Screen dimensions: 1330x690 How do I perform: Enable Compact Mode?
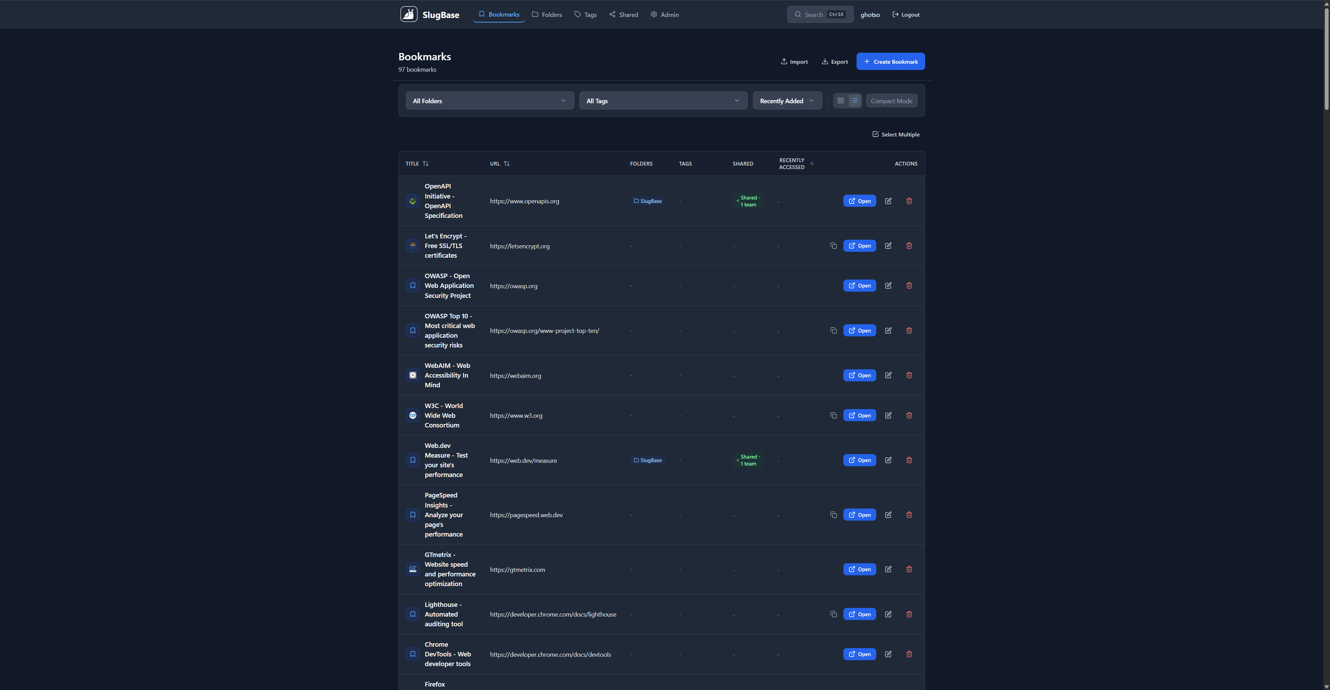click(x=892, y=100)
